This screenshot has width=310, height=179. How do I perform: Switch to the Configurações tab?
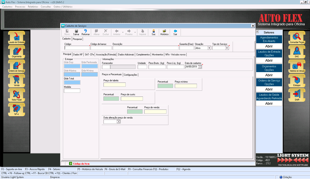[x=130, y=75]
